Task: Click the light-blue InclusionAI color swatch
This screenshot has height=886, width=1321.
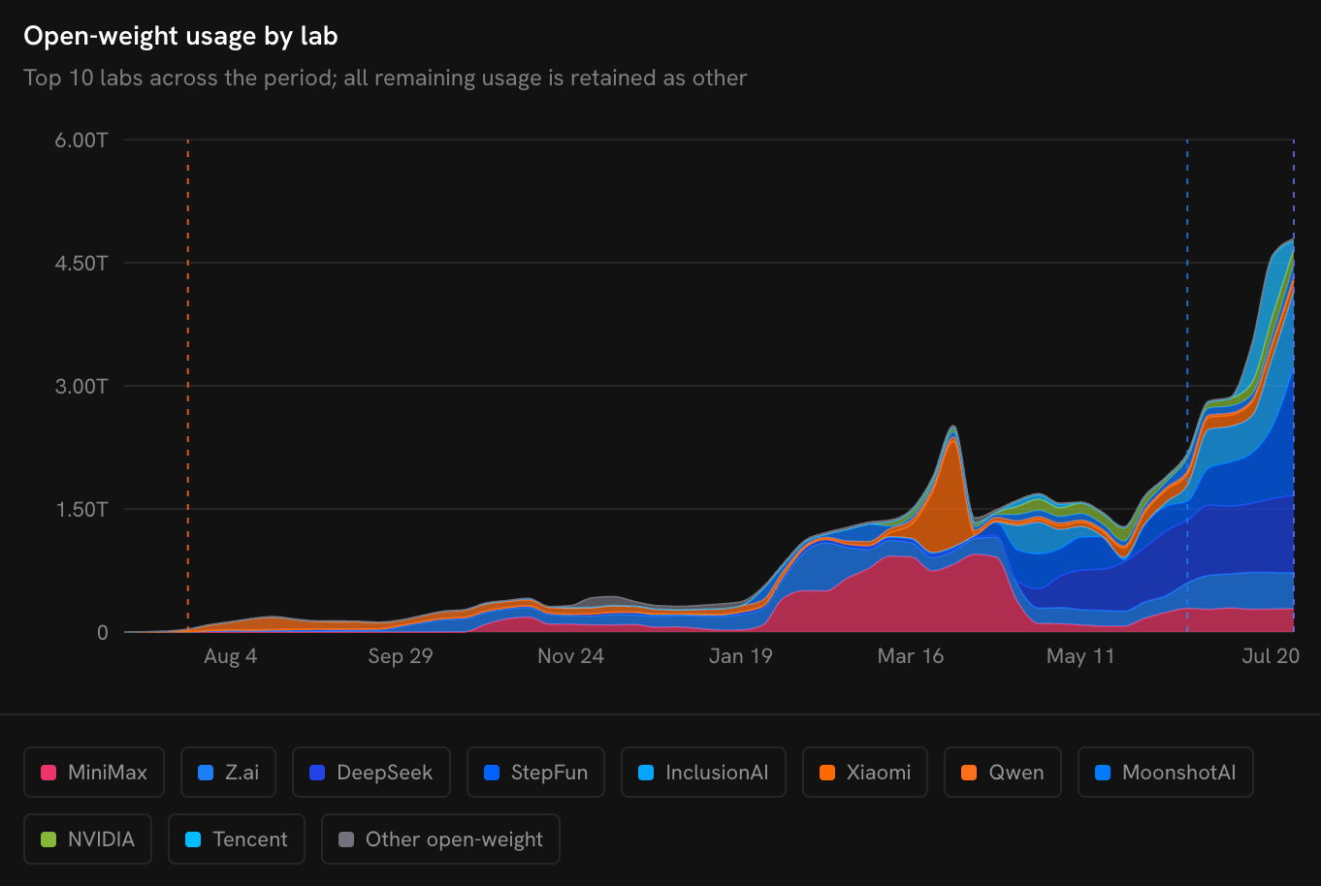Action: (646, 773)
